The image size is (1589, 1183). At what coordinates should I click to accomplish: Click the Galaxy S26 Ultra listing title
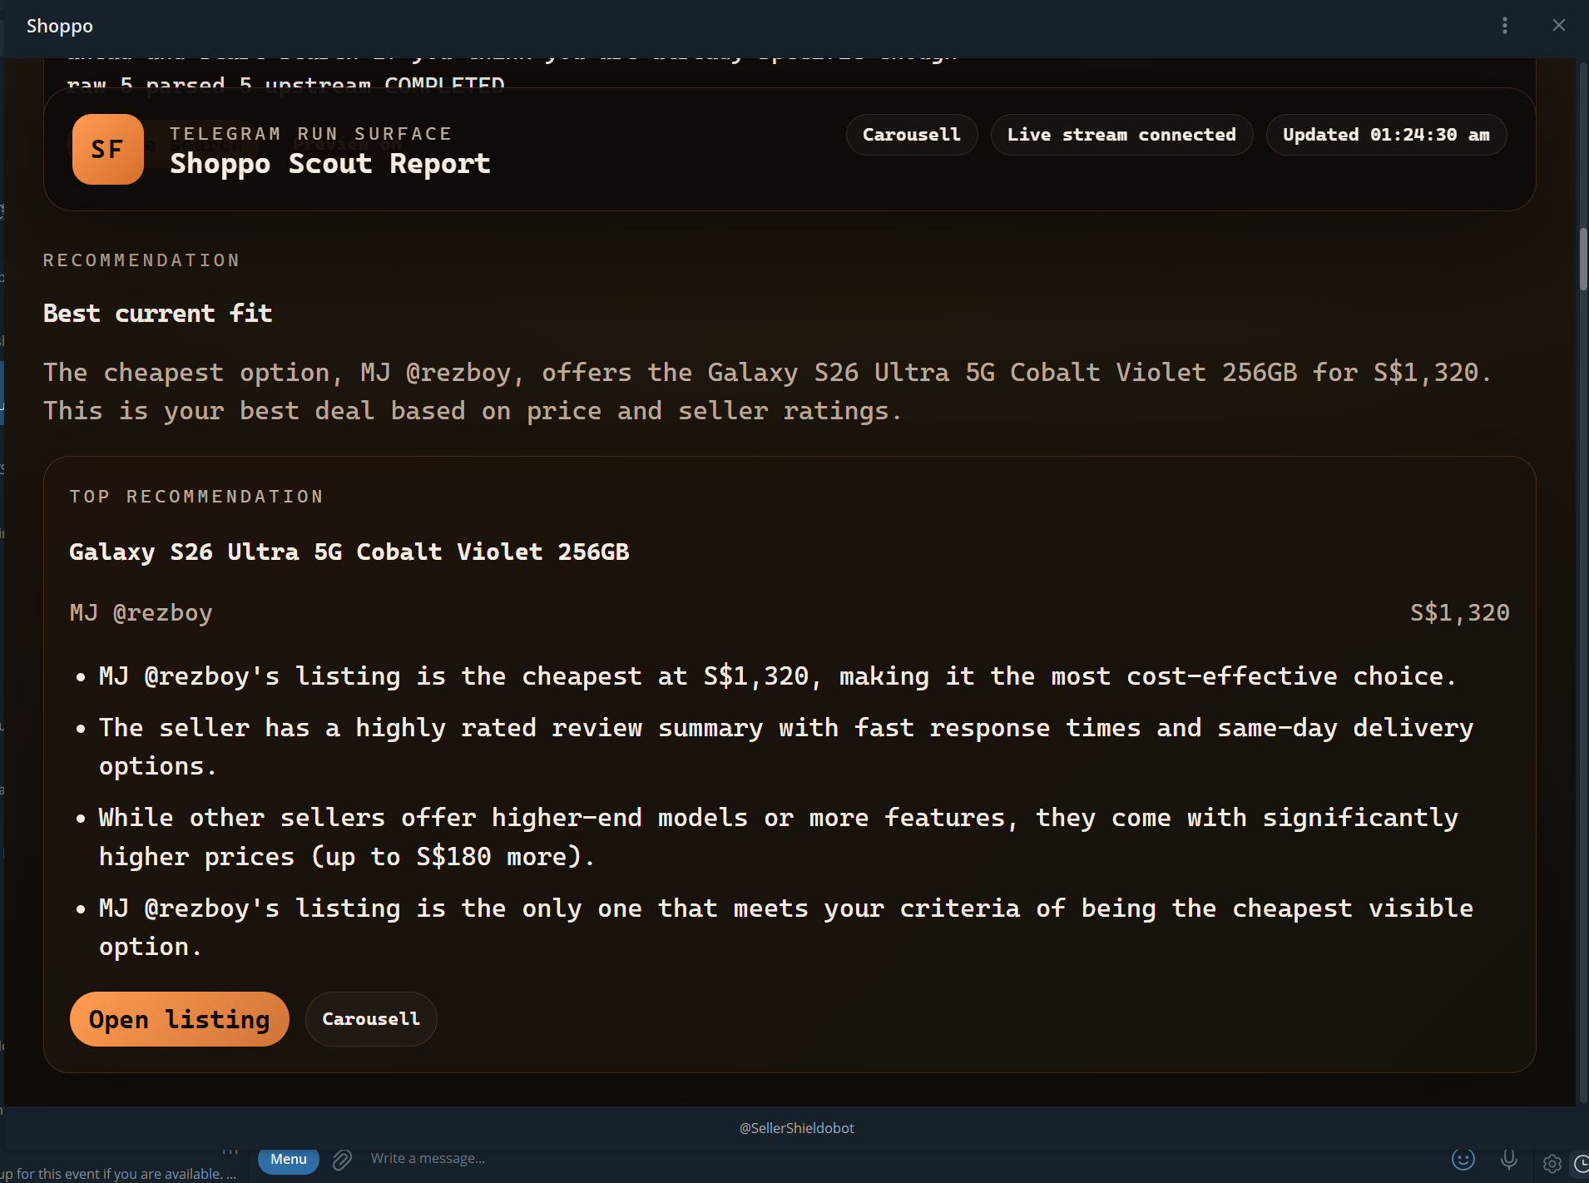point(349,552)
